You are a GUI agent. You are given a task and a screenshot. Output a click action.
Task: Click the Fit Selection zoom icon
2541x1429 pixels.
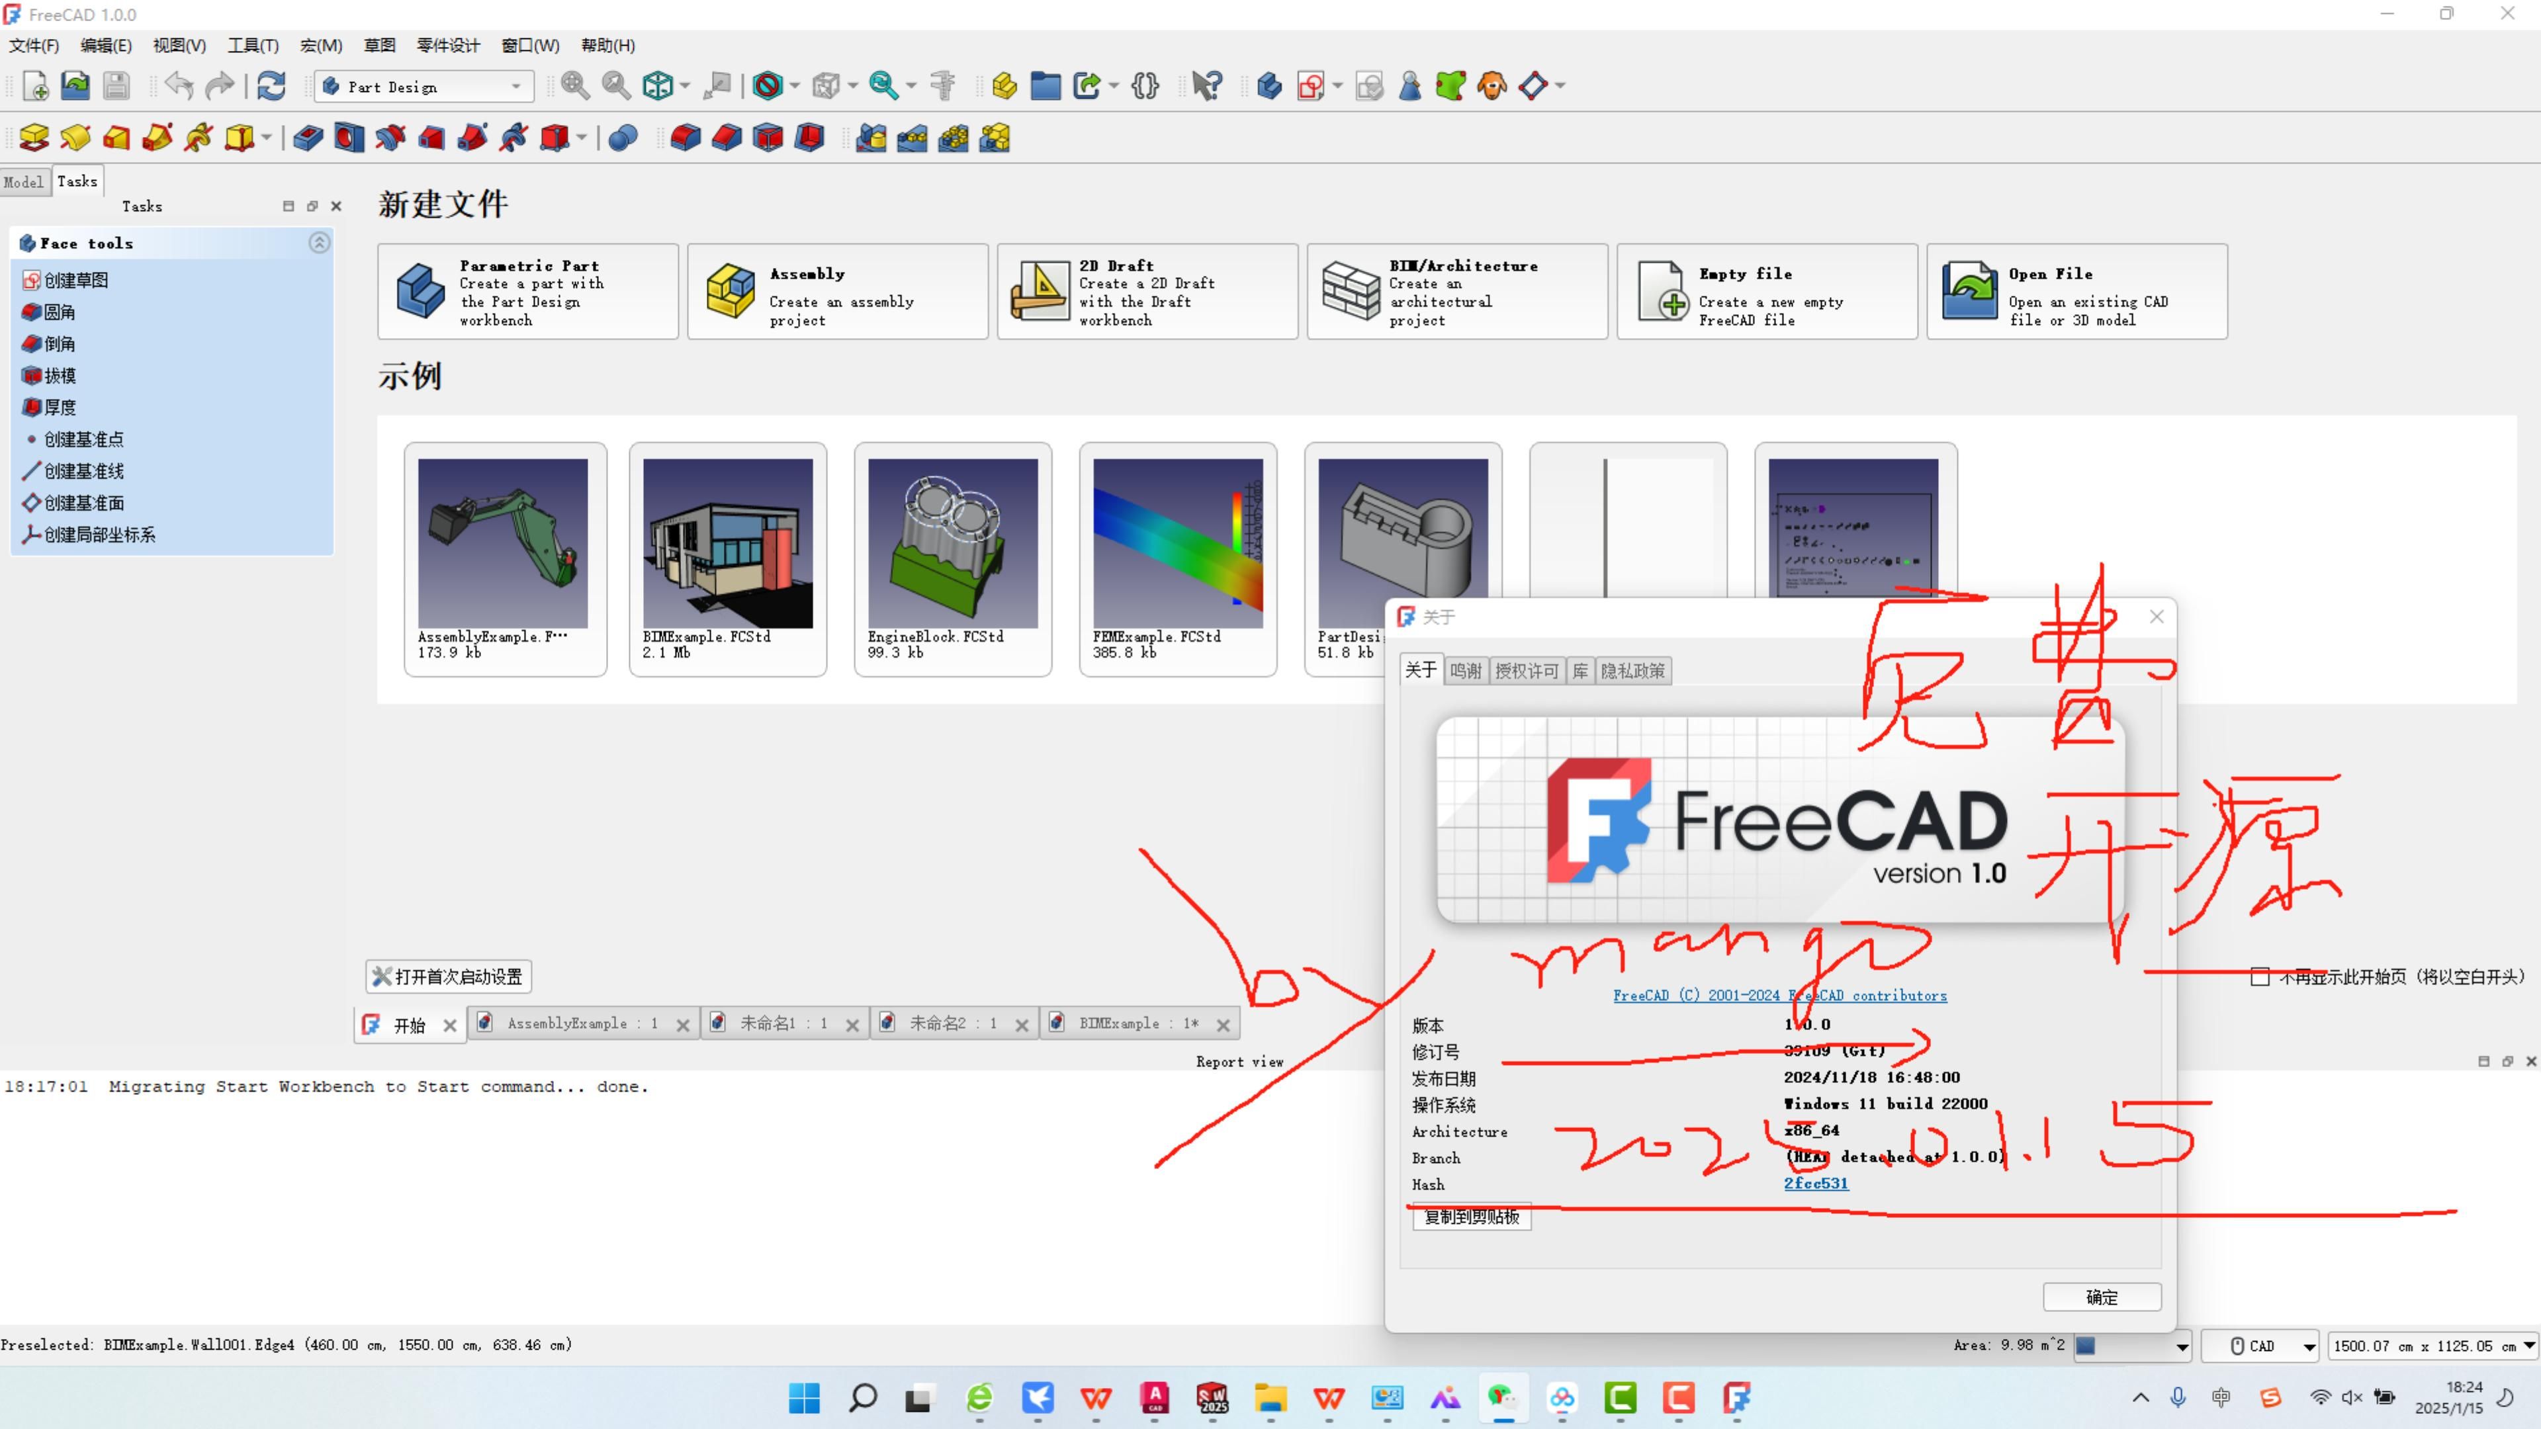pos(617,87)
